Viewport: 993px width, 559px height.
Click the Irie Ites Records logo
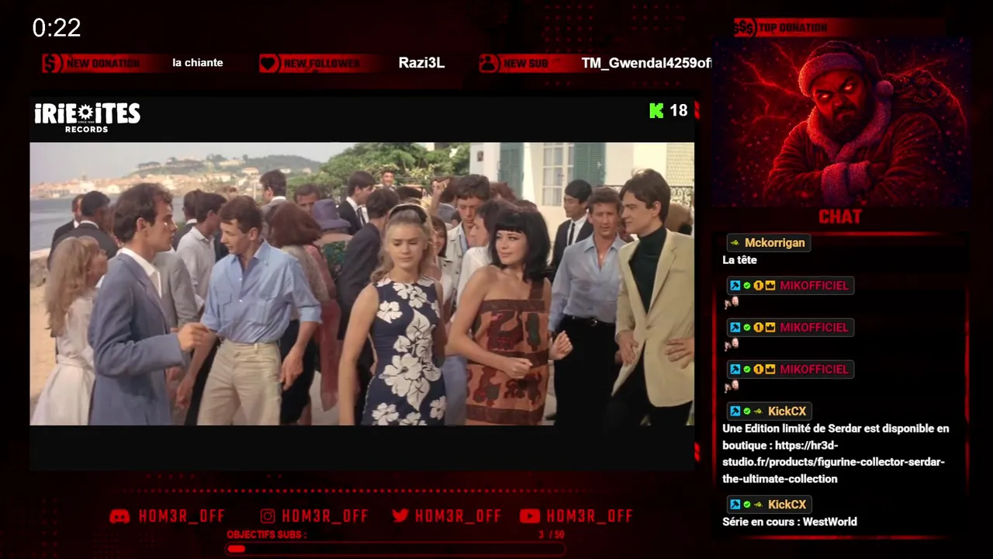[x=87, y=116]
